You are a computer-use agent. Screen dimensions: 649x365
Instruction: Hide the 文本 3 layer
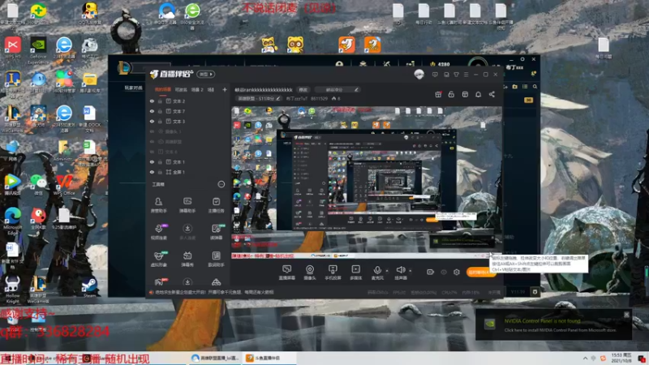pyautogui.click(x=152, y=121)
